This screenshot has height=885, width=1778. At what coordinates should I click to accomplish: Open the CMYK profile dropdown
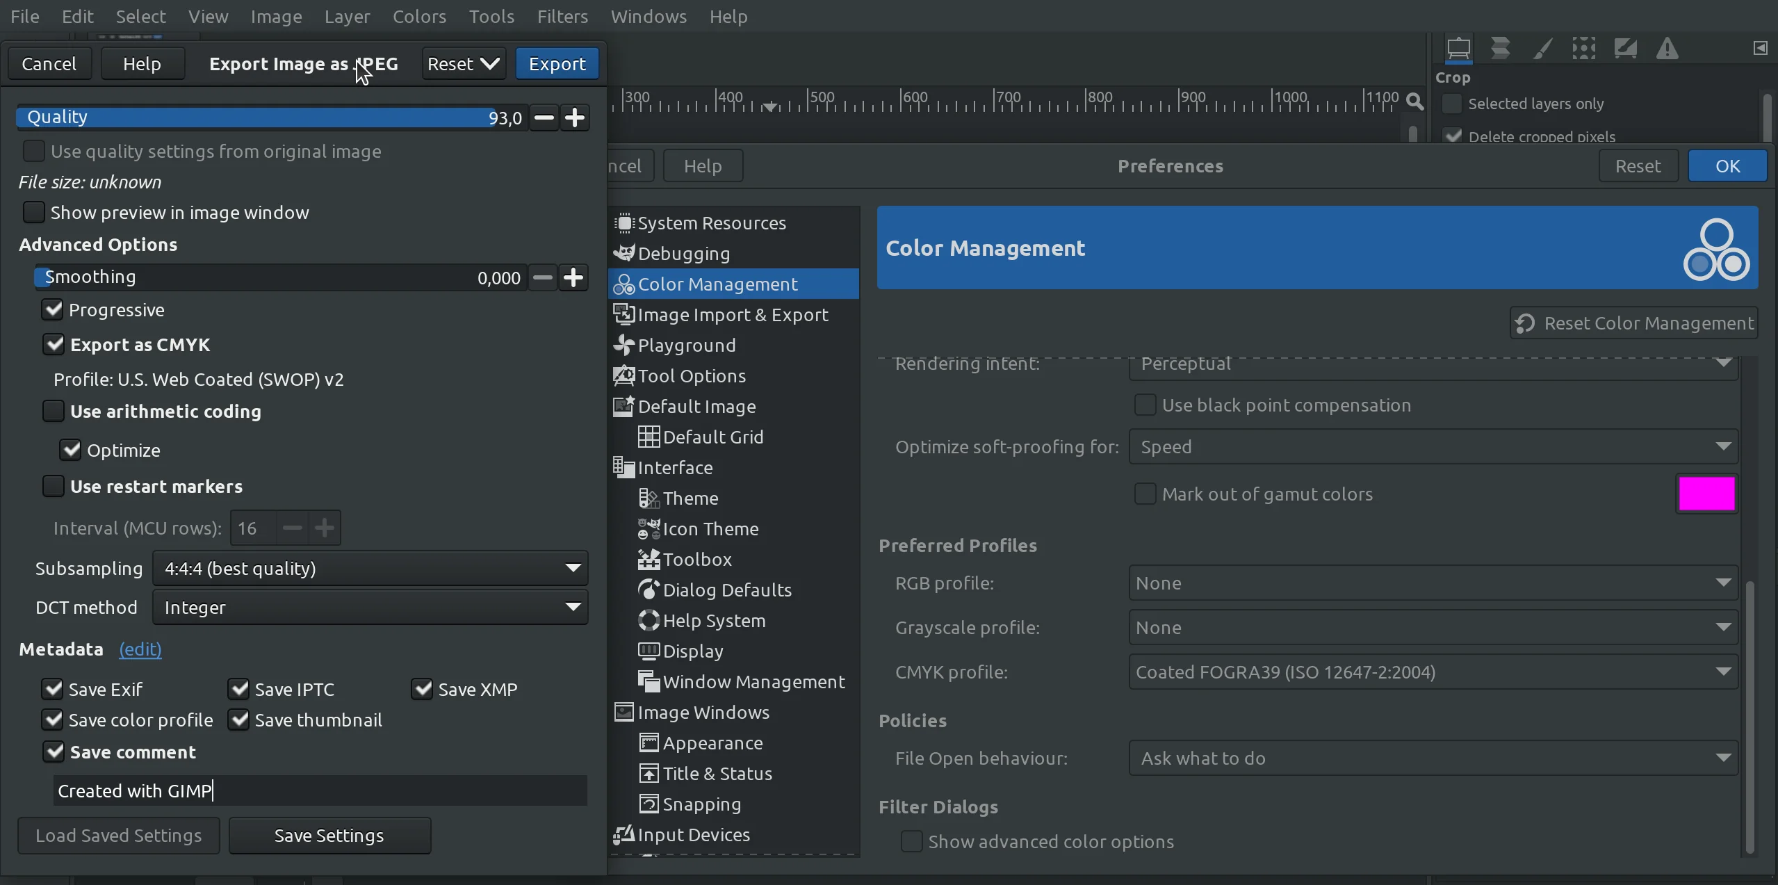pos(1433,672)
